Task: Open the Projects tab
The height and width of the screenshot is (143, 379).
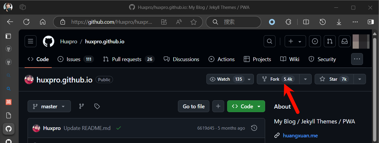Action: (x=257, y=59)
